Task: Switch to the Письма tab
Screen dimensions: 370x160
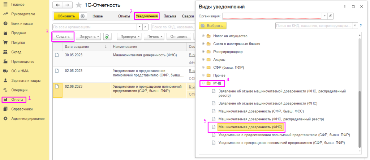Action: point(170,16)
